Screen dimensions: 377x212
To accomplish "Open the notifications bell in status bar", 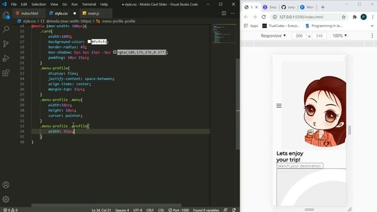I will tap(234, 210).
